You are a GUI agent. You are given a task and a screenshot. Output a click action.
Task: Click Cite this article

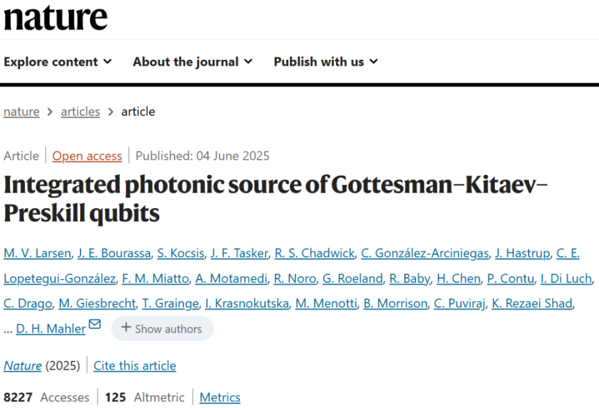pos(135,366)
